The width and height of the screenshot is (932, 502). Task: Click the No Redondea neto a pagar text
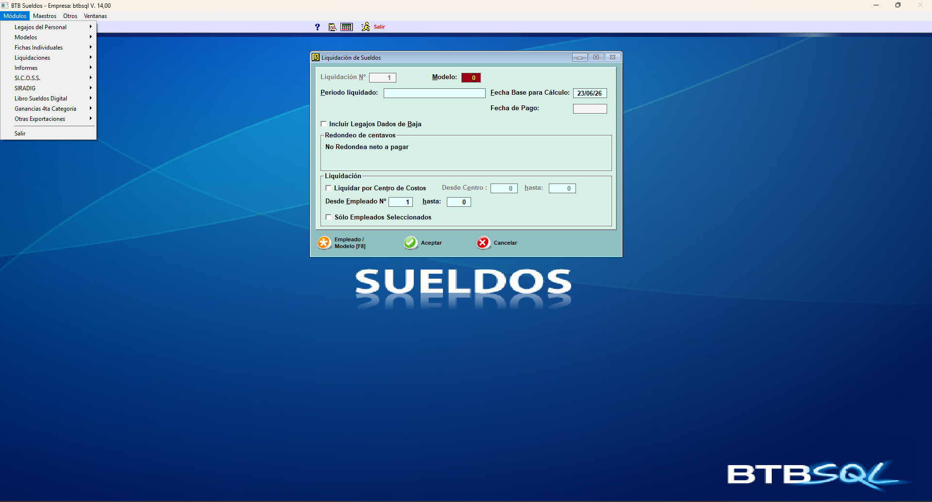coord(367,147)
